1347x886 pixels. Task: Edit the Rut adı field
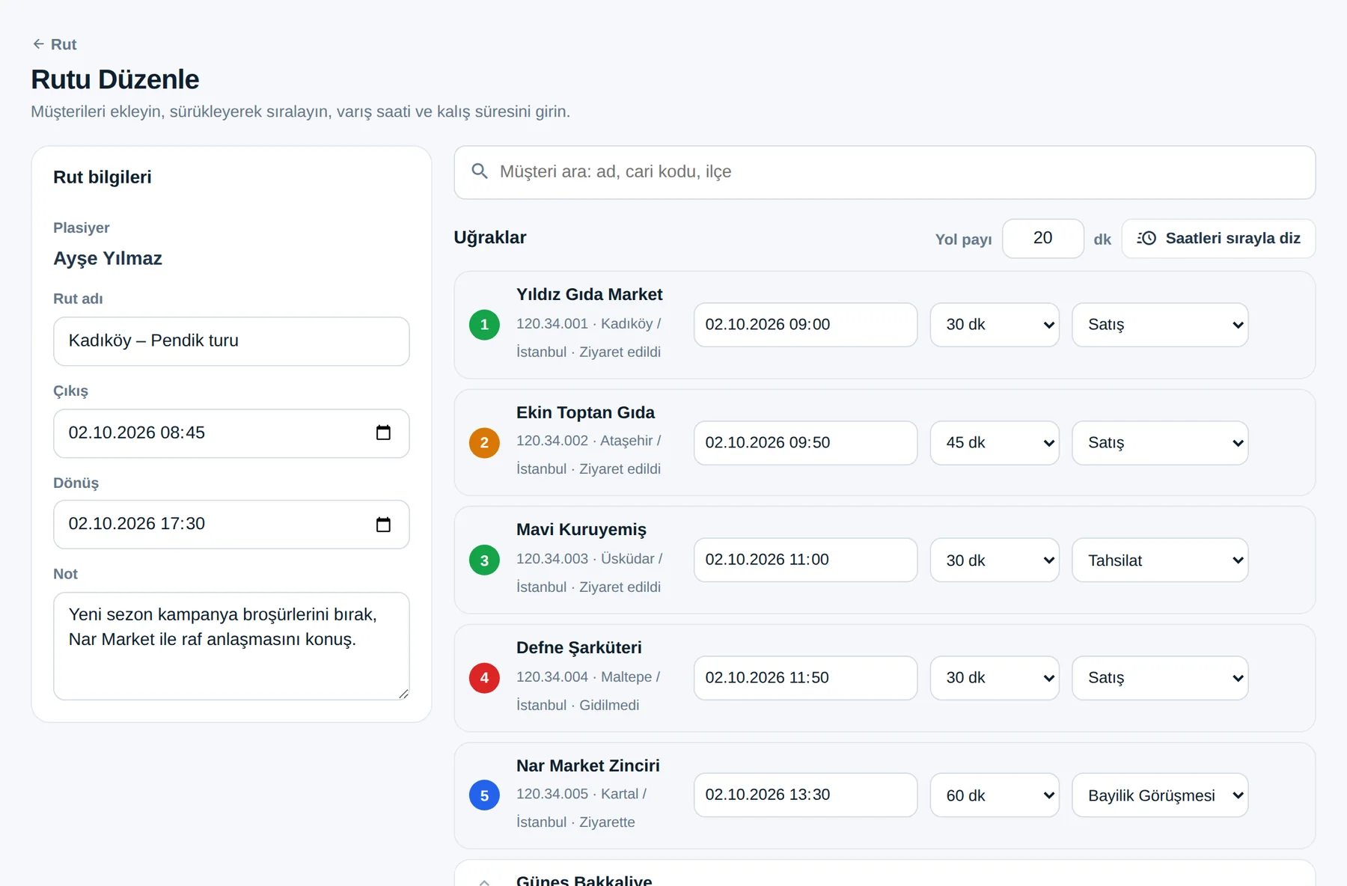pos(231,341)
